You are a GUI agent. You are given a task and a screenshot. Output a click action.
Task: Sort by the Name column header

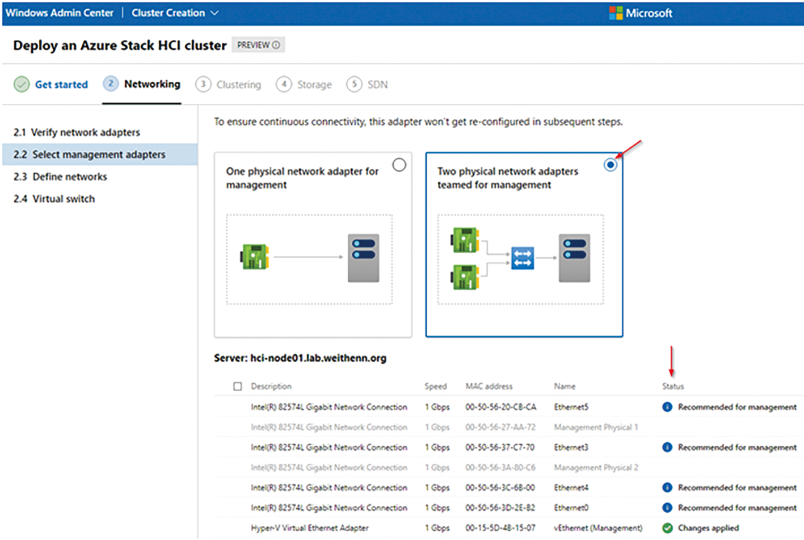pos(565,387)
